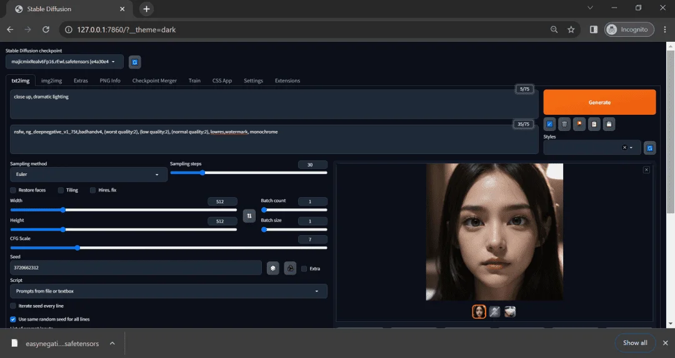Click the negative prompt text box

[x=274, y=140]
